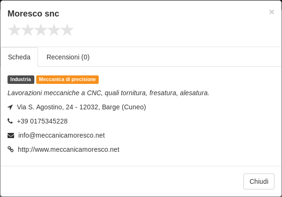Viewport: 282px width, 197px height.
Task: Click the Moresco snc title heading
Action: coord(33,14)
